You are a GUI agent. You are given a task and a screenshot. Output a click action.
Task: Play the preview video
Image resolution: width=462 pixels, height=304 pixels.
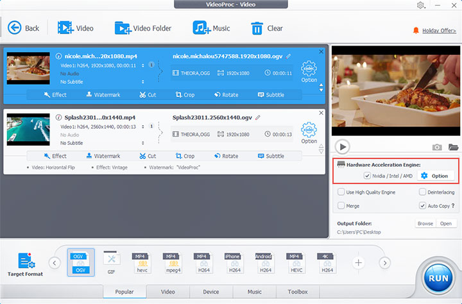(x=343, y=146)
